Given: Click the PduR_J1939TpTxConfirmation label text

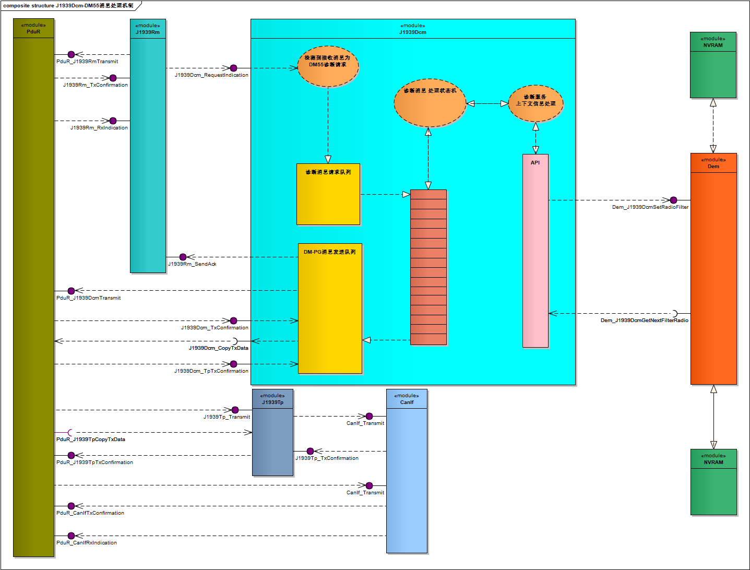Looking at the screenshot, I should click(94, 462).
